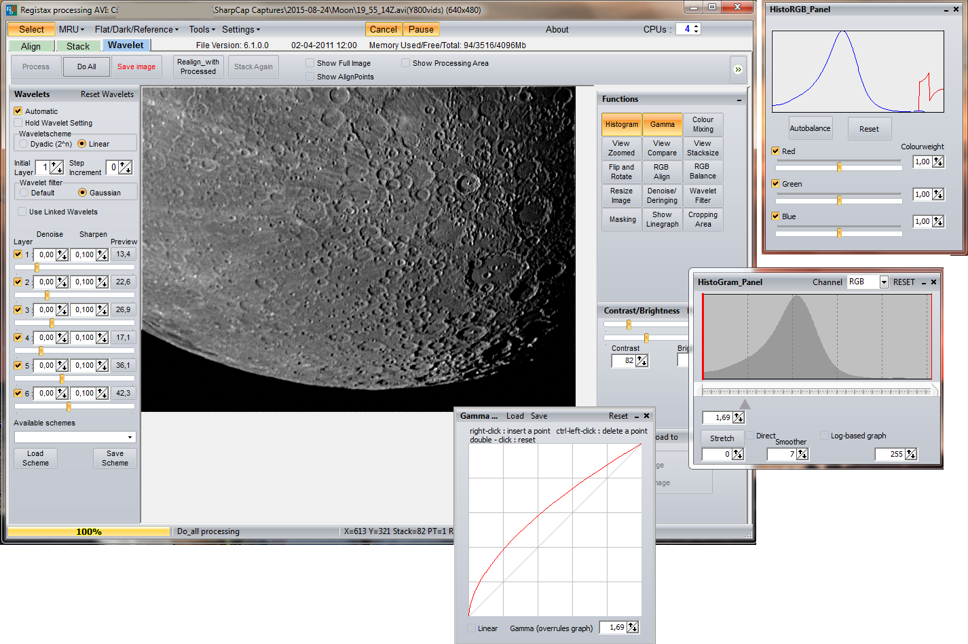Open the Tools menu
Image resolution: width=968 pixels, height=644 pixels.
[x=202, y=29]
